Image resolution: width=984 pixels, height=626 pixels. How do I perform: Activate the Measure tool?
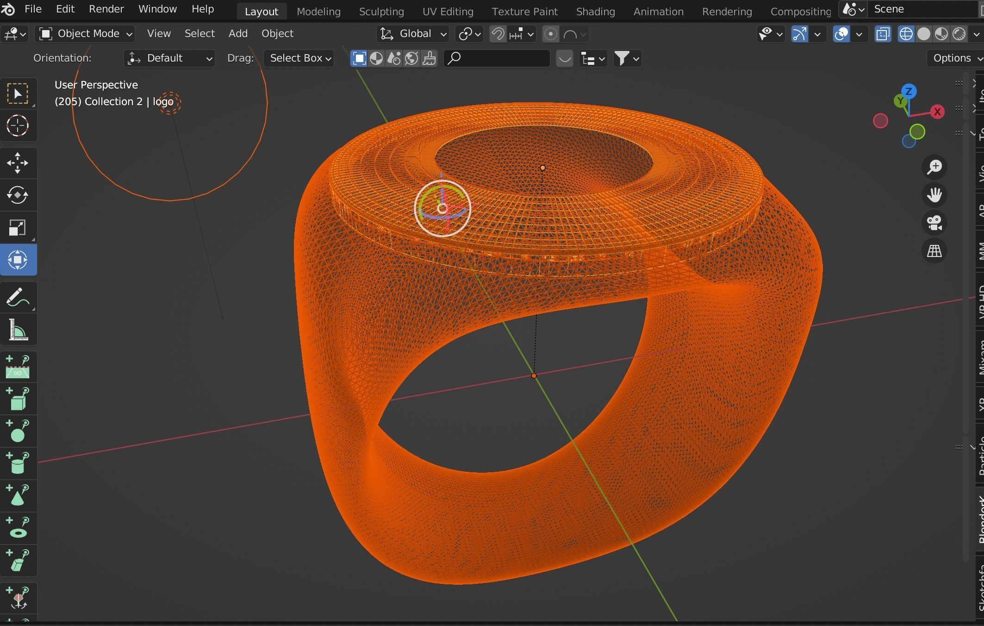tap(19, 329)
